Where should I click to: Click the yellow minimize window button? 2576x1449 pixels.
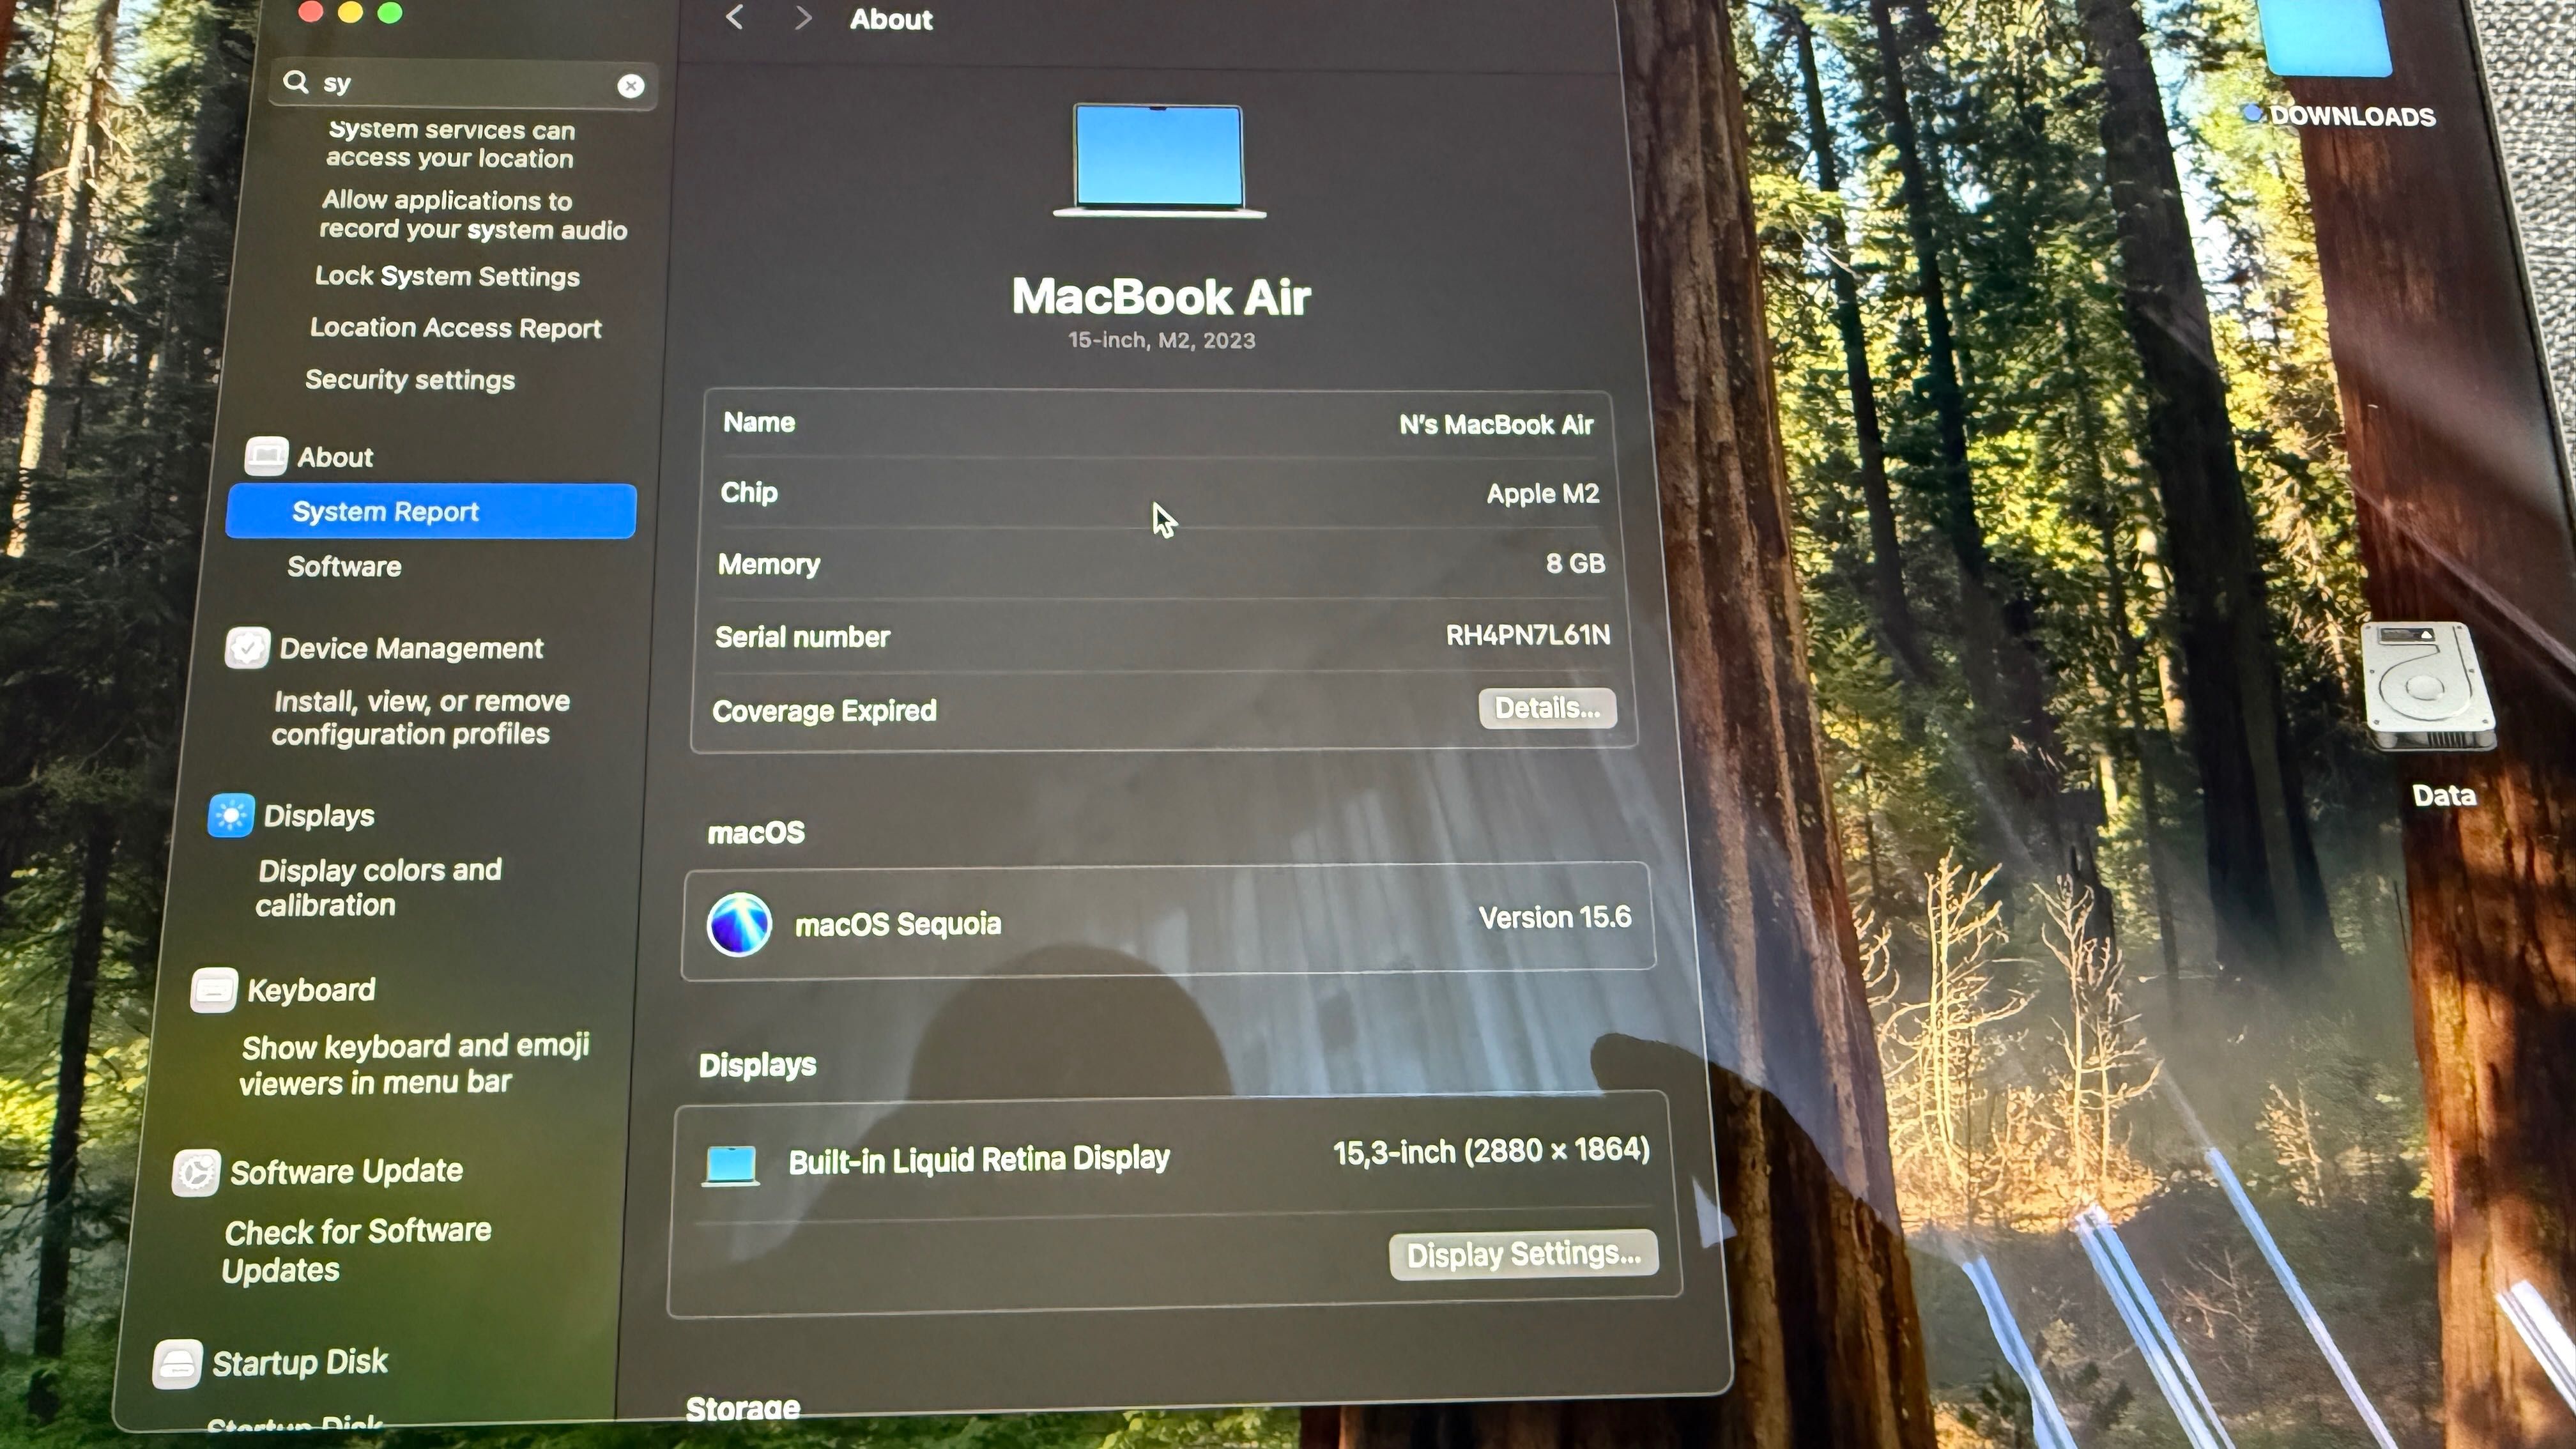click(x=350, y=12)
